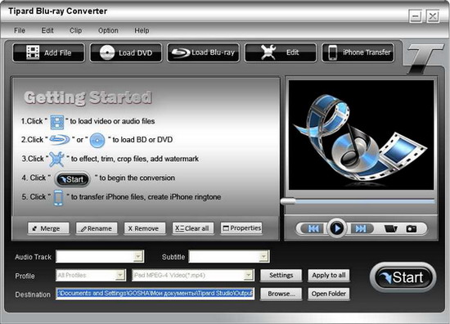The image size is (450, 324).
Task: Click the Settings button
Action: tap(281, 275)
